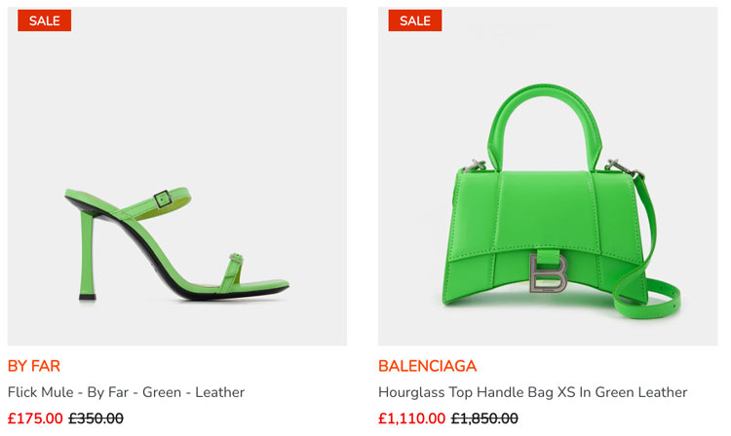731x436 pixels.
Task: Click the metal strap clip on the bag's right side
Action: (x=624, y=167)
